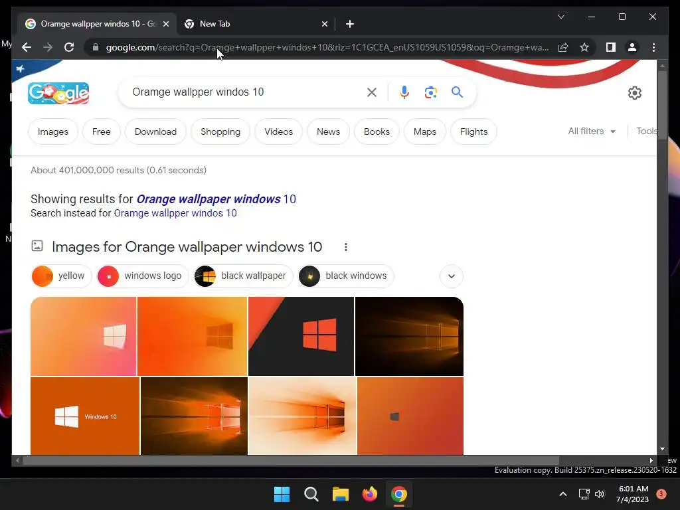Refine images with the yellow chip
The width and height of the screenshot is (680, 510).
[62, 276]
